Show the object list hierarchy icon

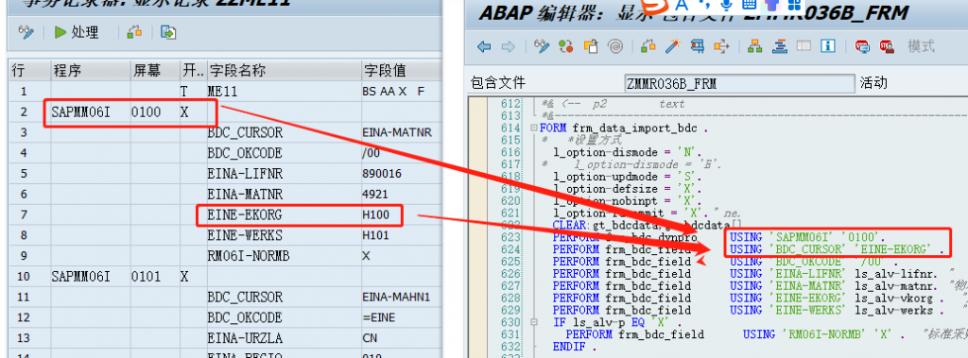click(x=754, y=46)
